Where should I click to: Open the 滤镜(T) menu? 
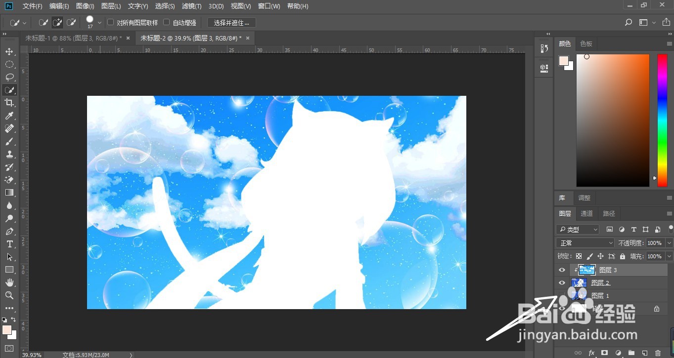191,6
